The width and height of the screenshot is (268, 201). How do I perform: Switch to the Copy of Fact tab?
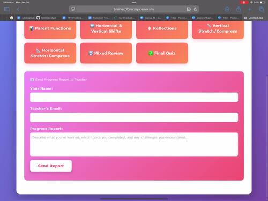click(x=203, y=18)
